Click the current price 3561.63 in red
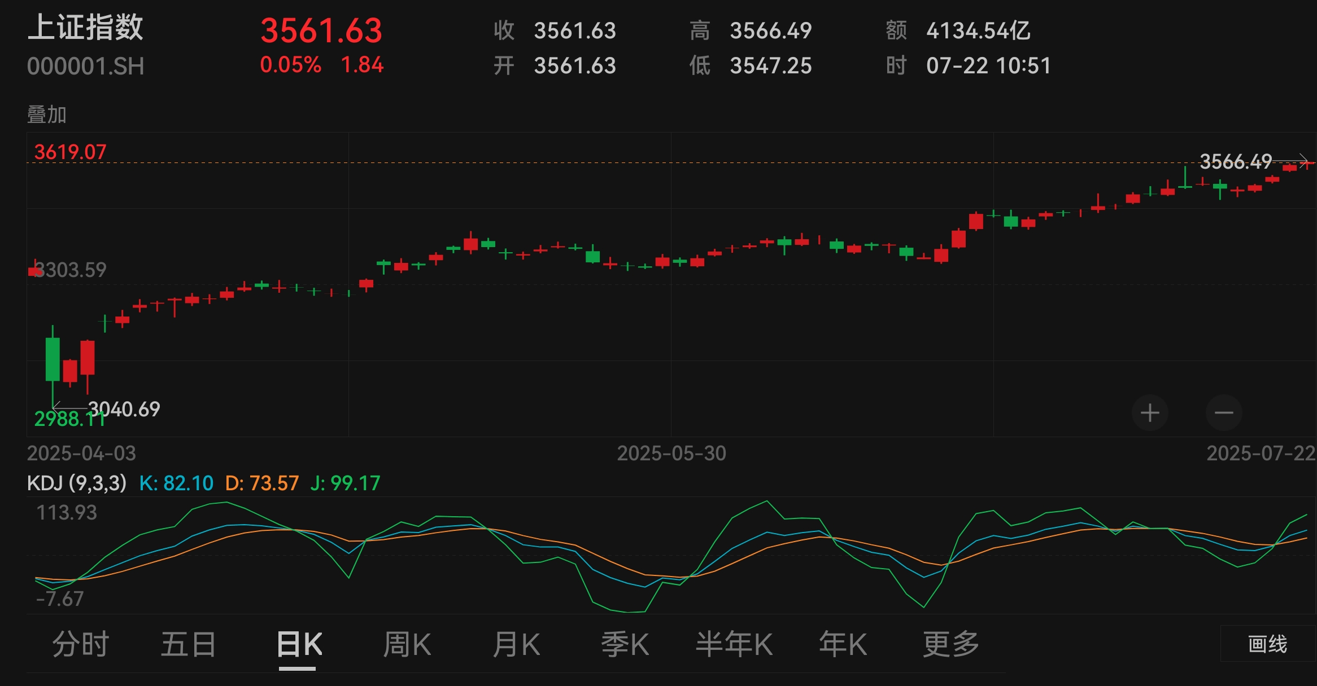Screen dimensions: 1317x686 [321, 30]
